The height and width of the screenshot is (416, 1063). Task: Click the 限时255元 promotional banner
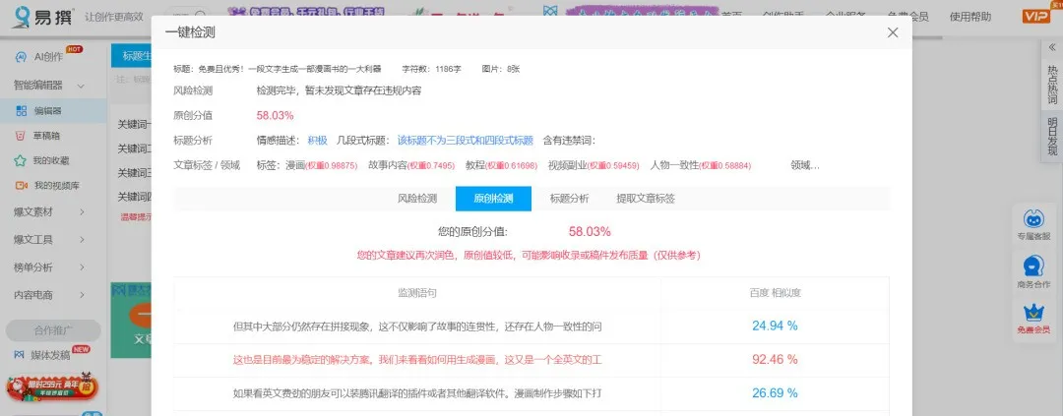[51, 386]
